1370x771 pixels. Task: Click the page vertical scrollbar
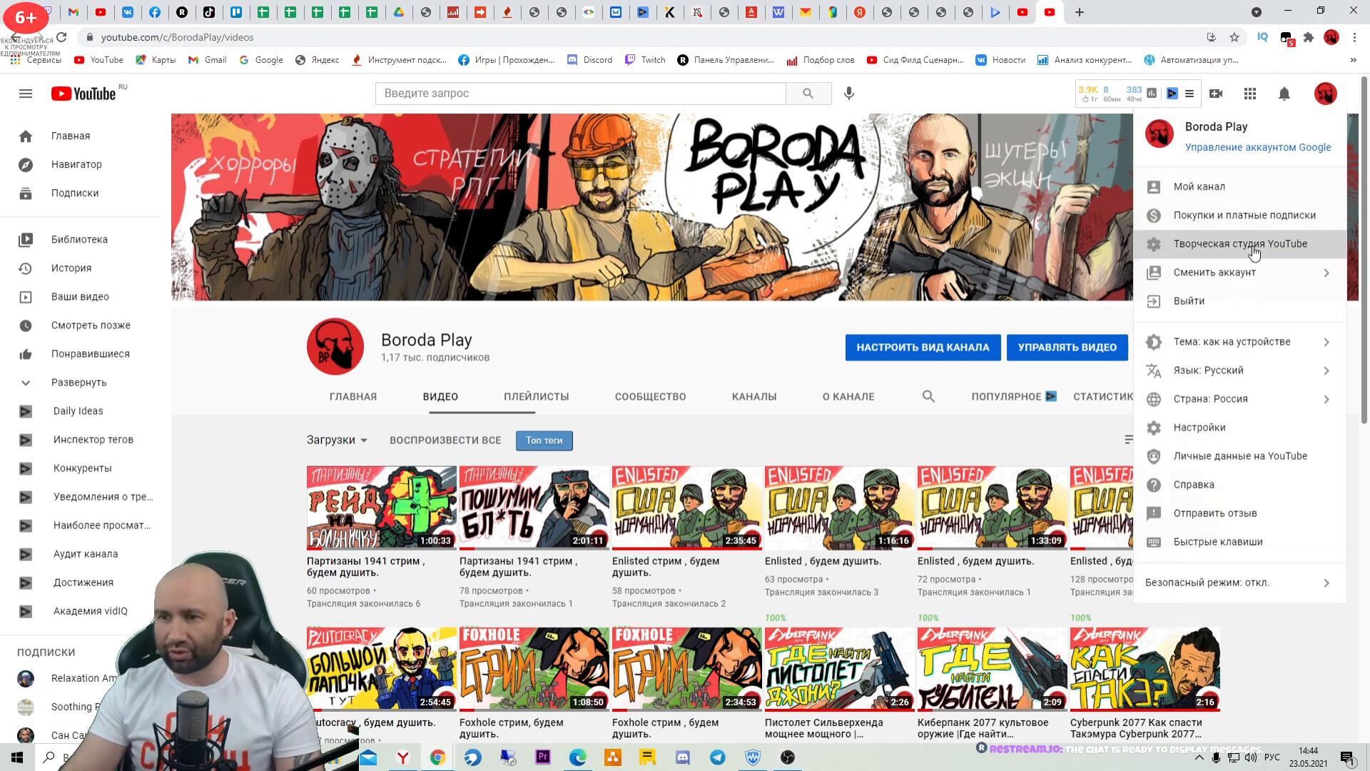click(x=1364, y=250)
